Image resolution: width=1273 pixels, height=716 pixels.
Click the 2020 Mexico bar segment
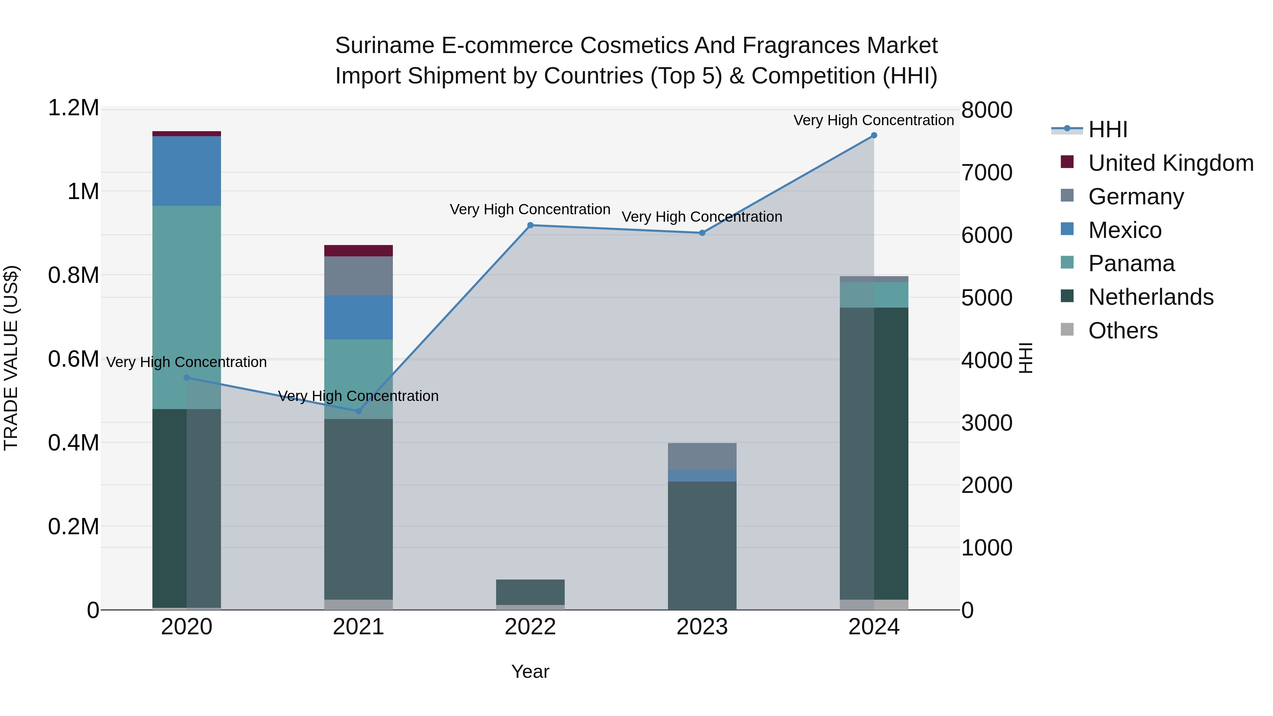click(187, 171)
